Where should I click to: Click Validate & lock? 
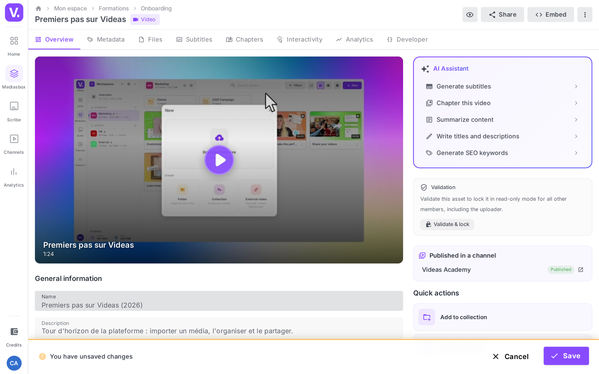tap(447, 224)
